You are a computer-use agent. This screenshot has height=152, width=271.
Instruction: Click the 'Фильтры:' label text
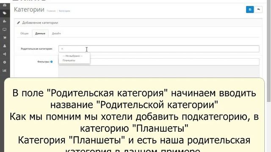pyautogui.click(x=43, y=62)
